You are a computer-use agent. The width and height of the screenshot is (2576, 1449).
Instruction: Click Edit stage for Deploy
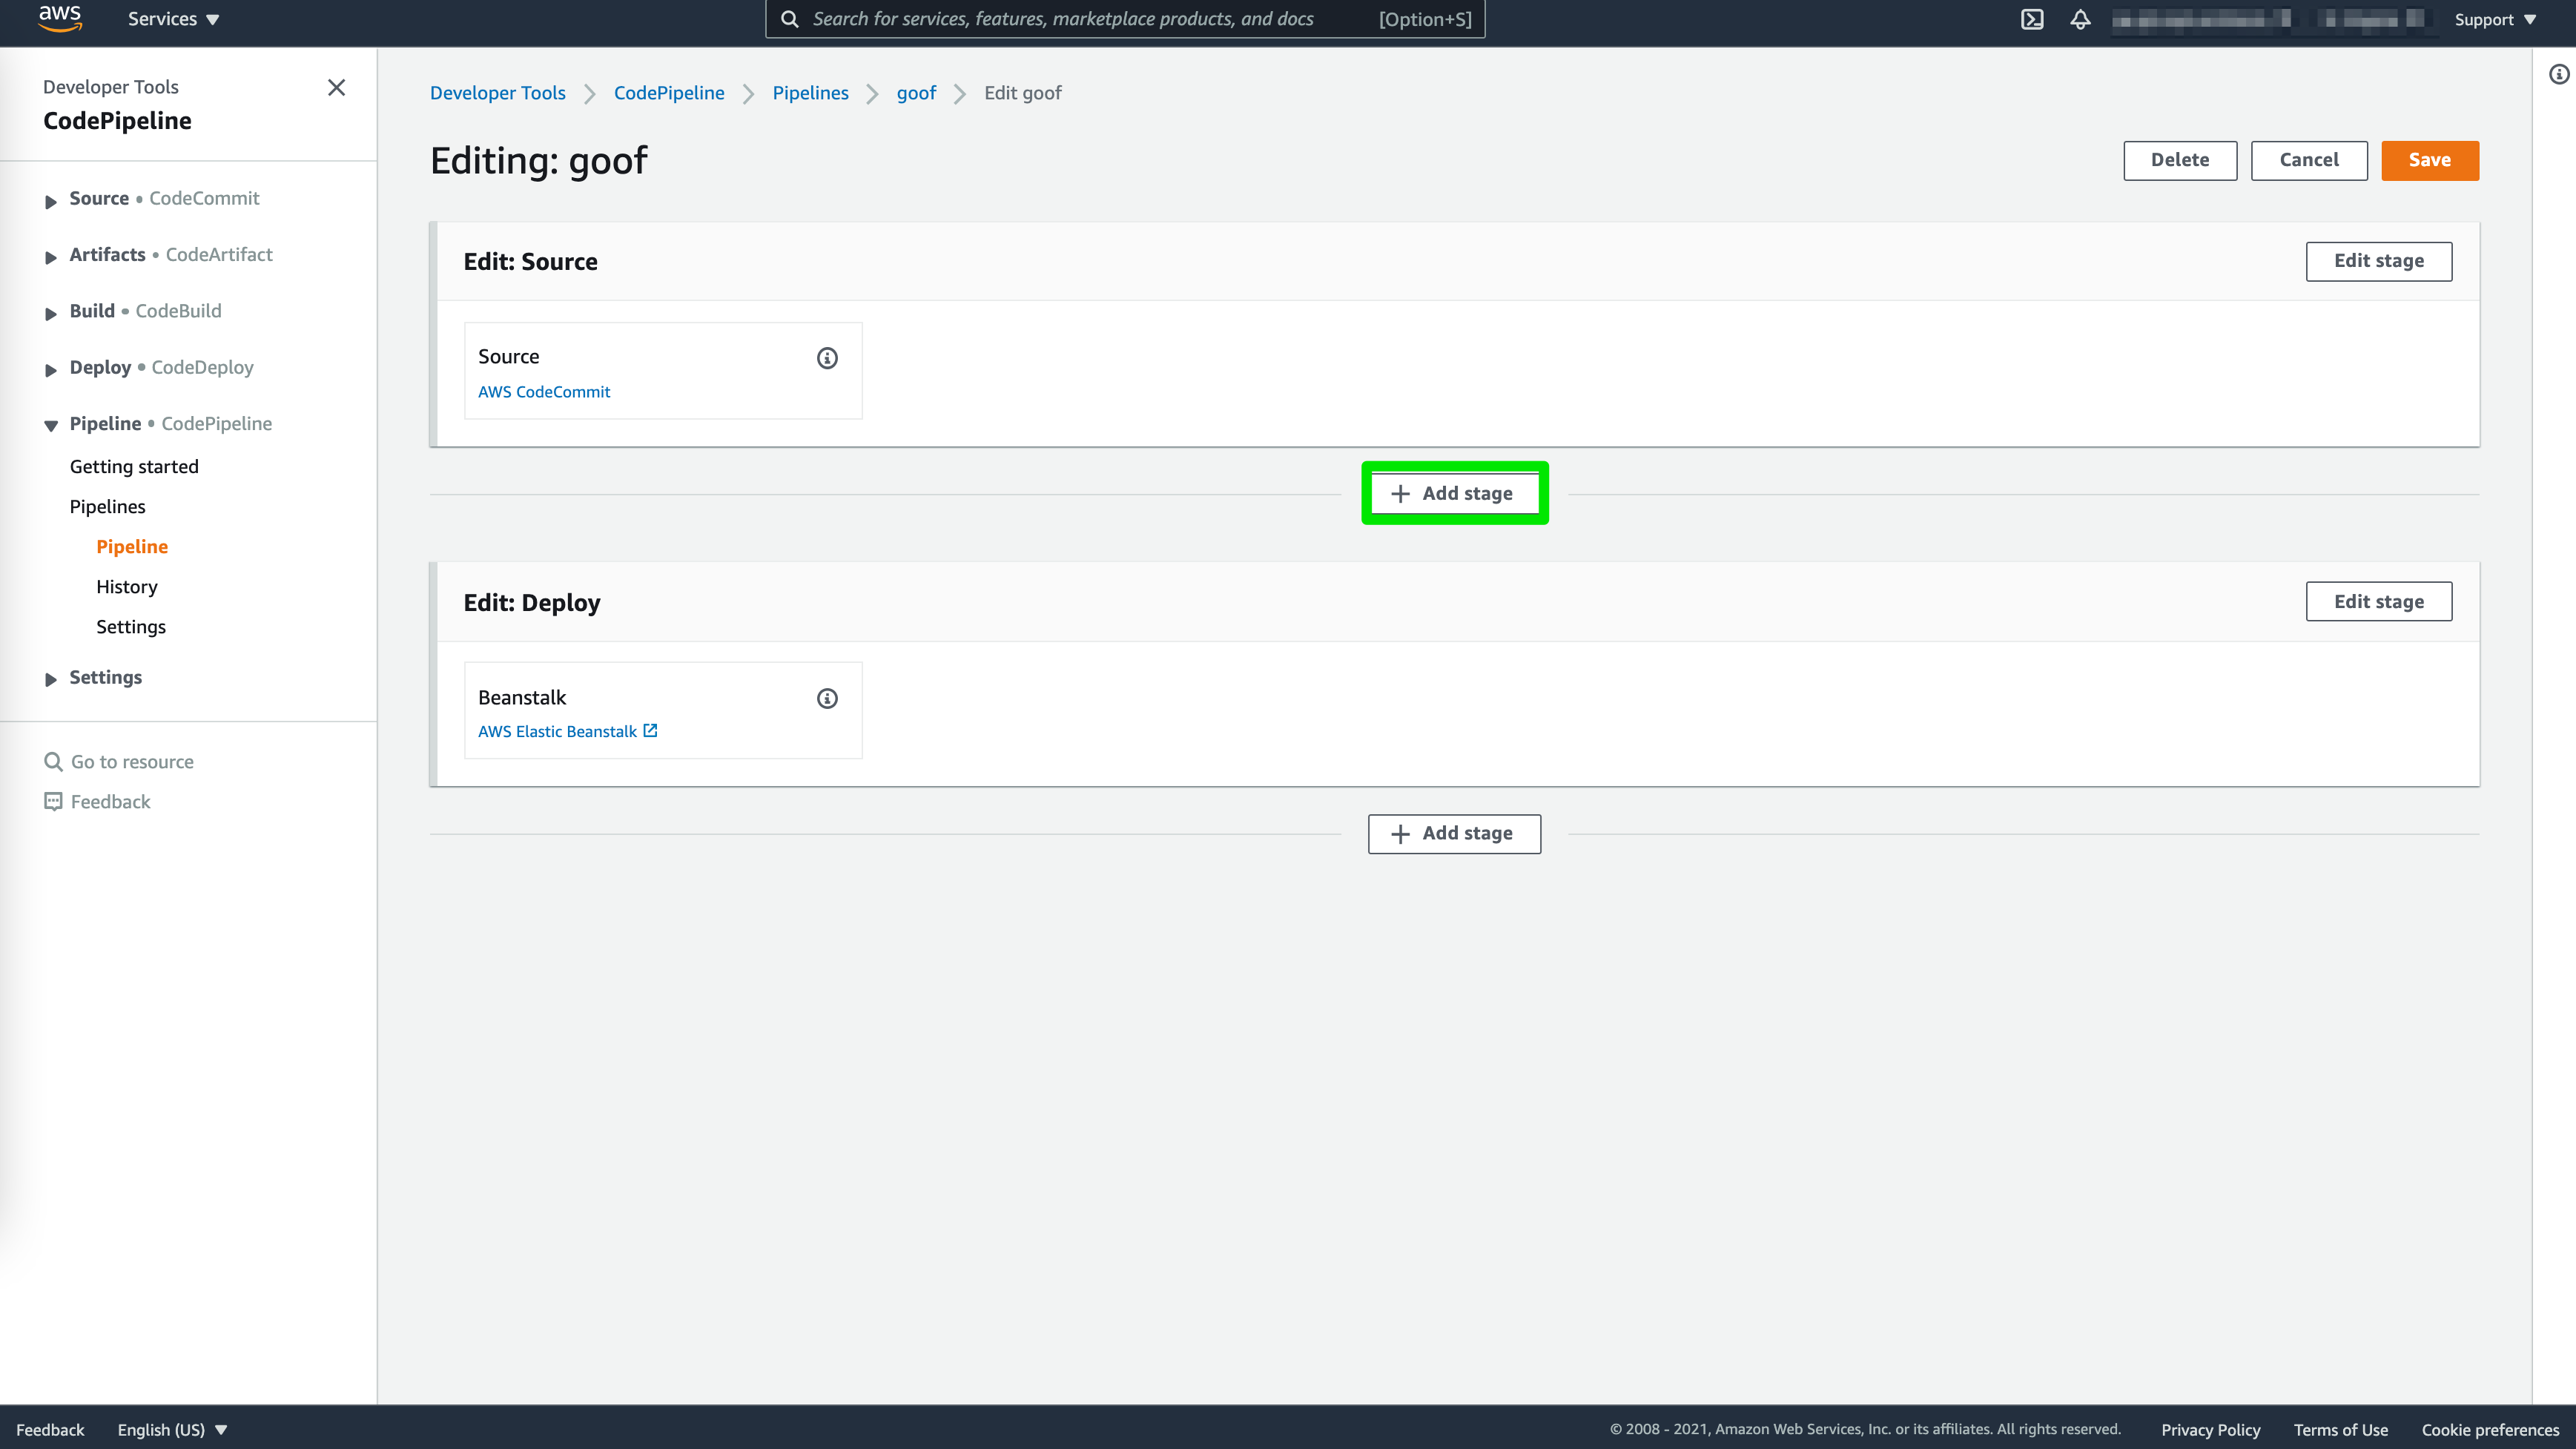click(2378, 601)
